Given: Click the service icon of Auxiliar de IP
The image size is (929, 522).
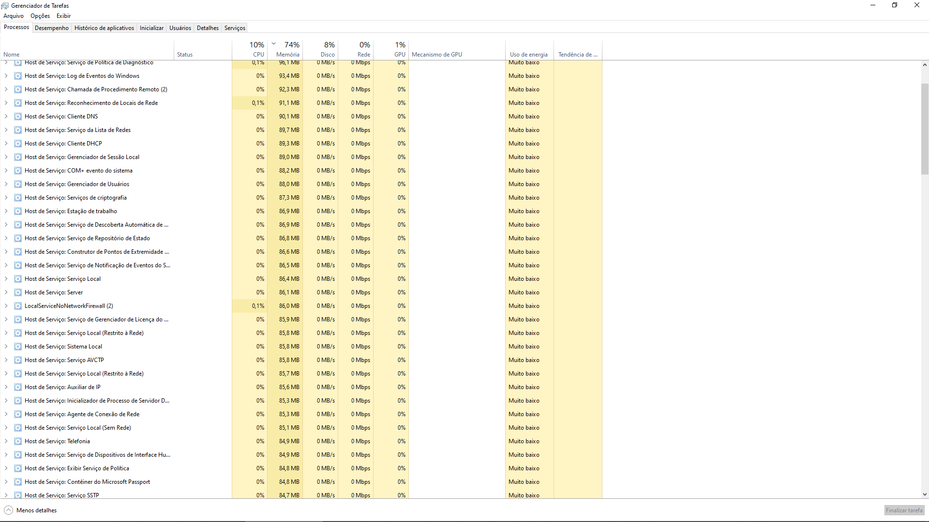Looking at the screenshot, I should [x=18, y=387].
